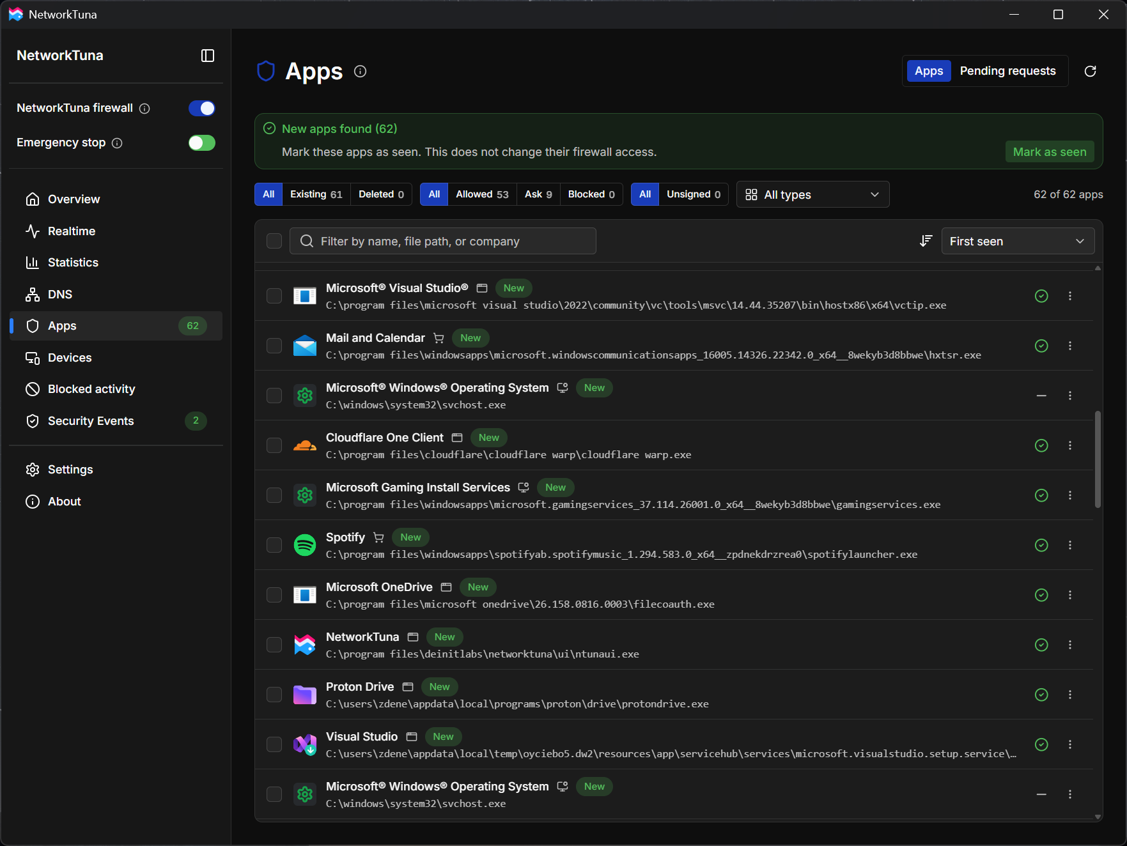This screenshot has width=1127, height=846.
Task: Click the New badge on NetworkTuna row
Action: [445, 637]
